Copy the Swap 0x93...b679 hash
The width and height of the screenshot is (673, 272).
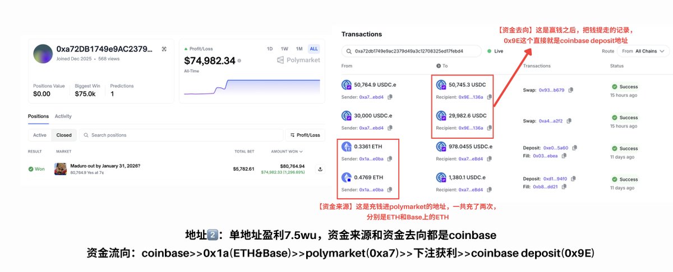coord(570,90)
